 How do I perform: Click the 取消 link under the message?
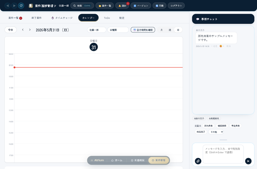(x=228, y=46)
